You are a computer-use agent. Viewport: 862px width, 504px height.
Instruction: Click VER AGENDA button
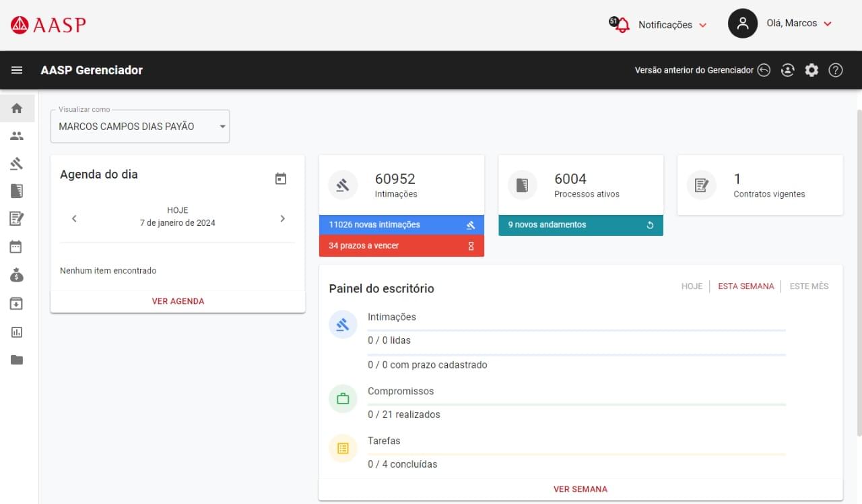(178, 301)
